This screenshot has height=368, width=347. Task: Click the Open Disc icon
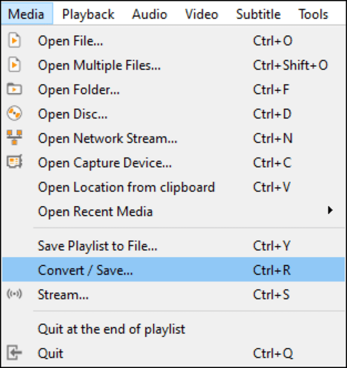pyautogui.click(x=15, y=114)
